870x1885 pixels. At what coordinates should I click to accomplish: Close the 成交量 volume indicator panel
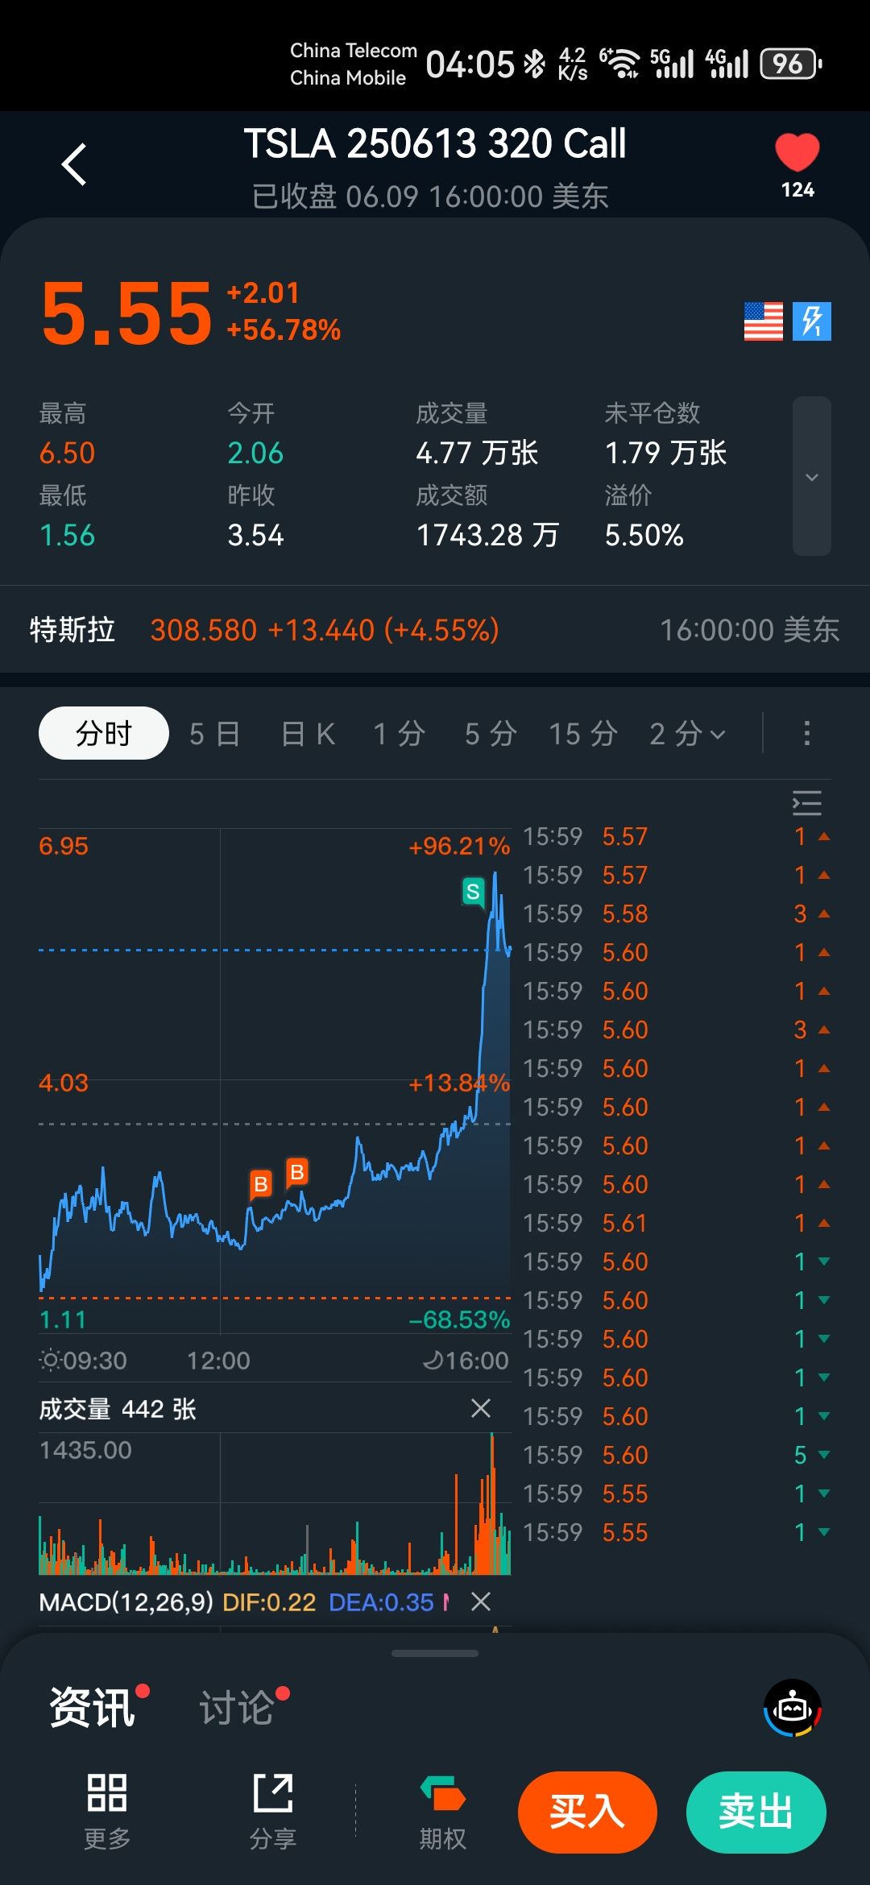(x=481, y=1408)
